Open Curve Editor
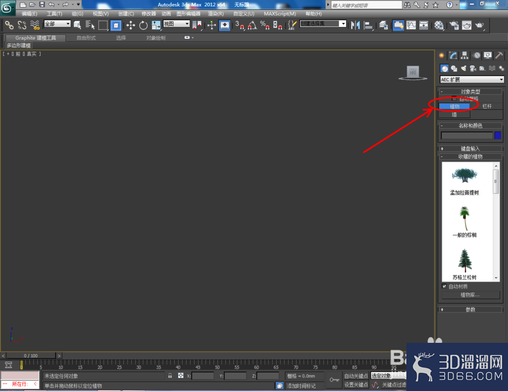 point(411,25)
